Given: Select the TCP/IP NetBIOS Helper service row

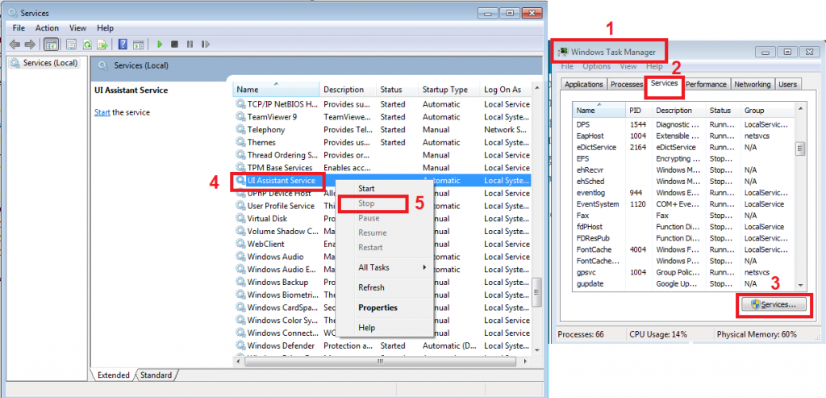Looking at the screenshot, I should (x=382, y=104).
